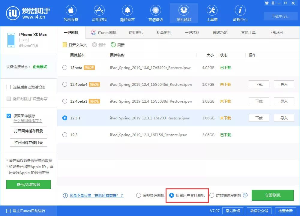Open 打开固件缓存目录 button

(28, 131)
